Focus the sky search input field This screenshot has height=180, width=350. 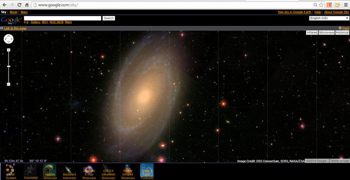coord(62,18)
